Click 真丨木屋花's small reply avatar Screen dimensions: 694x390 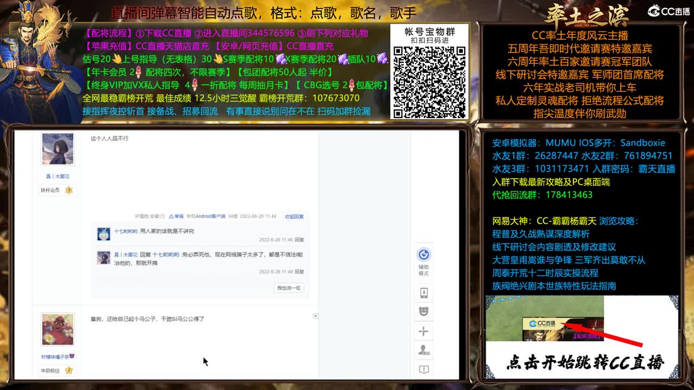point(104,258)
